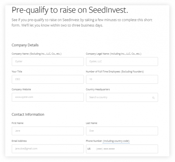The image size is (175, 162).
Task: Click the search magnifier icon in Country Headquarters
Action: (x=153, y=98)
